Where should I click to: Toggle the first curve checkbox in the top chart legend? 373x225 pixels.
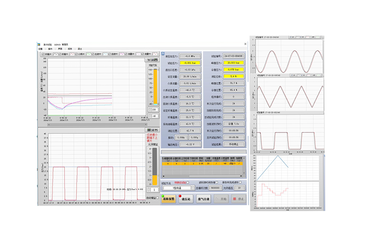pos(42,54)
